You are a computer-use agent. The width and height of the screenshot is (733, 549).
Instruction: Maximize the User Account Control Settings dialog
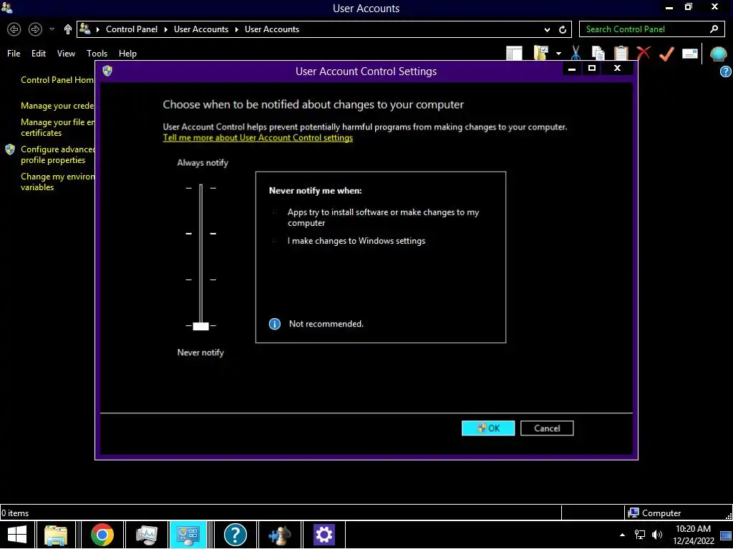592,69
